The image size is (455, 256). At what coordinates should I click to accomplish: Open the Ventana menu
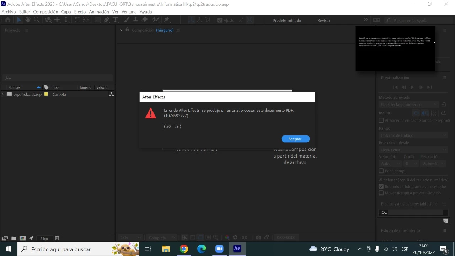tap(129, 12)
